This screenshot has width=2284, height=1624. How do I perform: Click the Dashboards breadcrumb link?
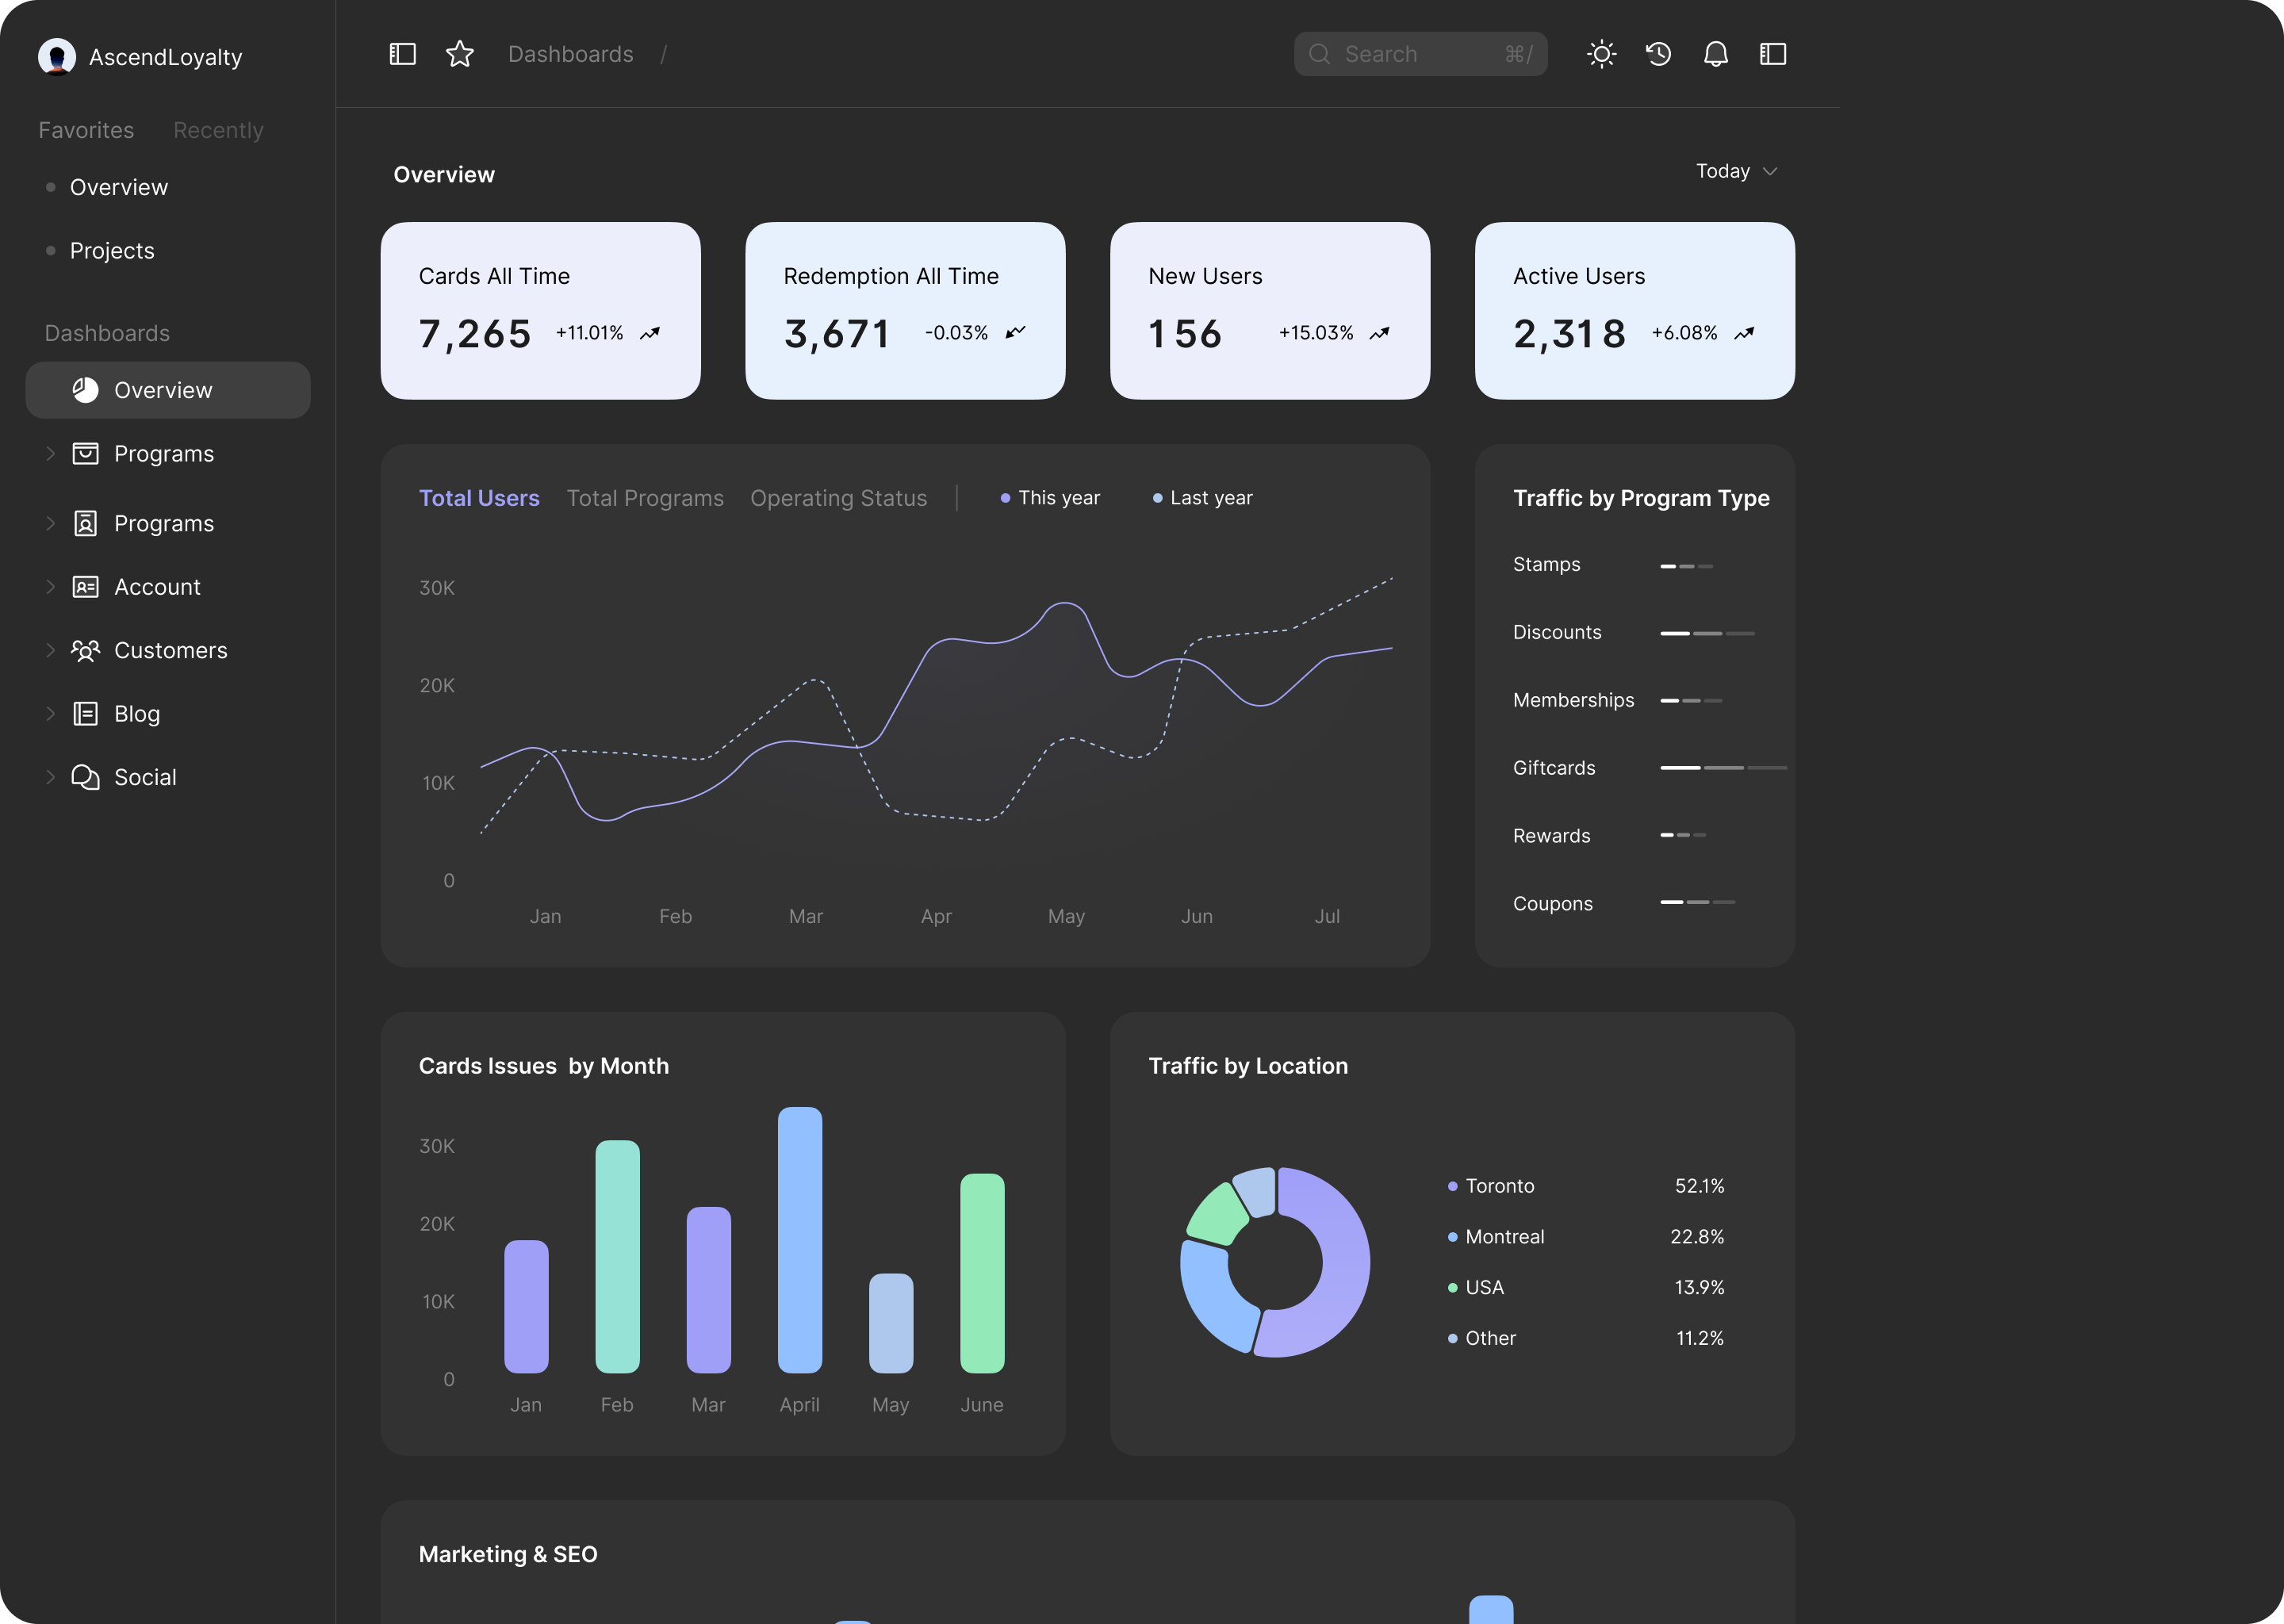pos(569,52)
